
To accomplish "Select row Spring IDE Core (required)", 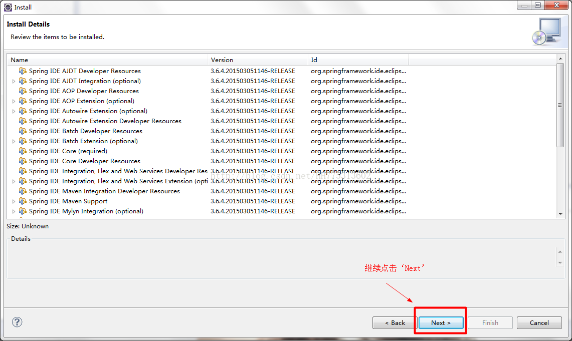I will point(282,151).
